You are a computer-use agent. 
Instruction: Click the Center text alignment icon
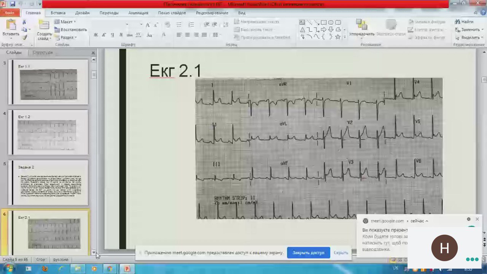point(187,35)
